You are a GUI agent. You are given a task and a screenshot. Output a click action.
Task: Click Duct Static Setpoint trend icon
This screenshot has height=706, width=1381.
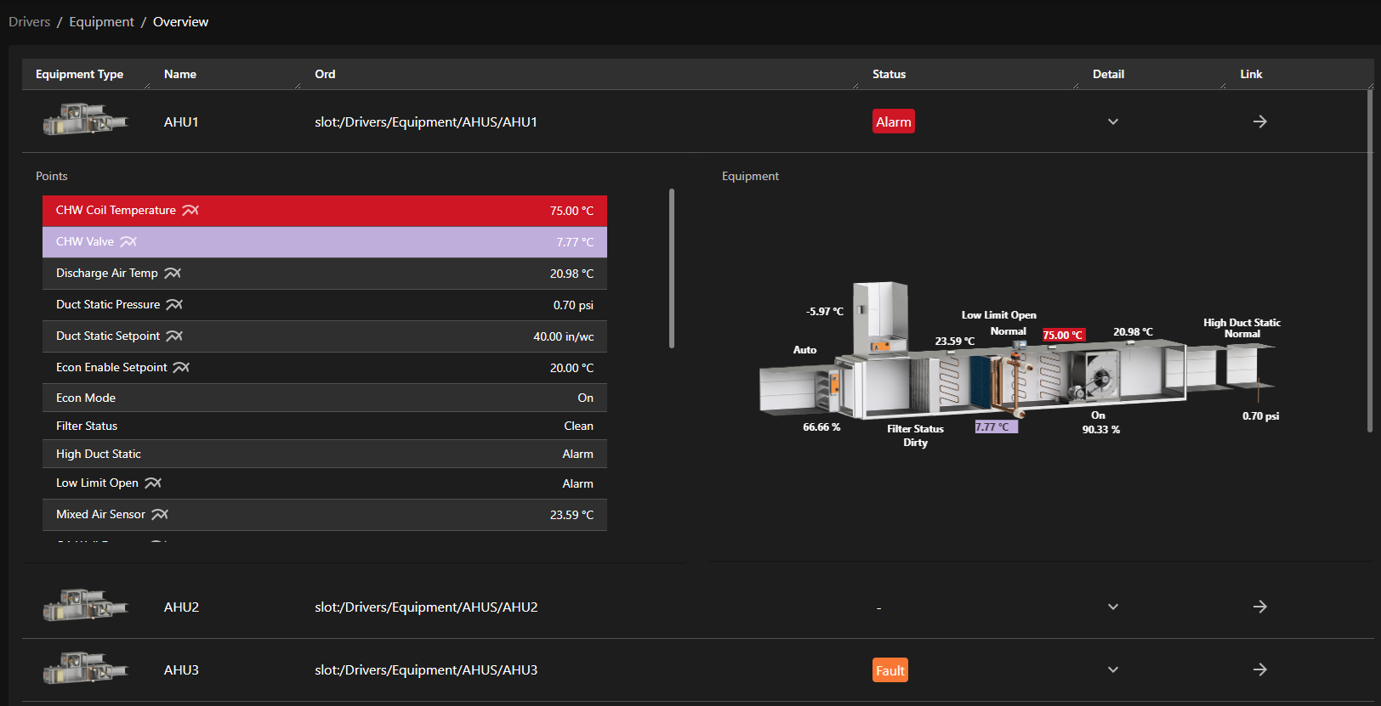tap(174, 336)
